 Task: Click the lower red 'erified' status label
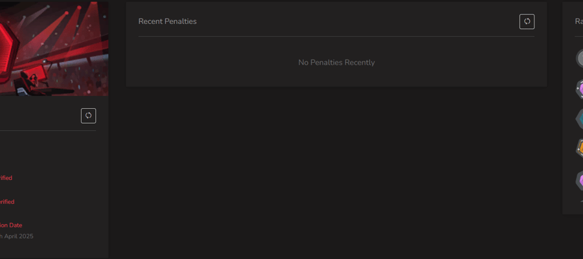point(7,202)
